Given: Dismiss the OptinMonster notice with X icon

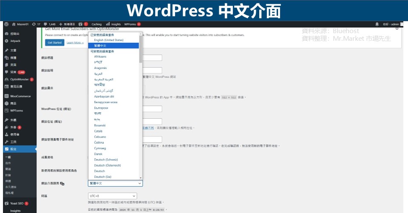Looking at the screenshot, I should (397, 28).
